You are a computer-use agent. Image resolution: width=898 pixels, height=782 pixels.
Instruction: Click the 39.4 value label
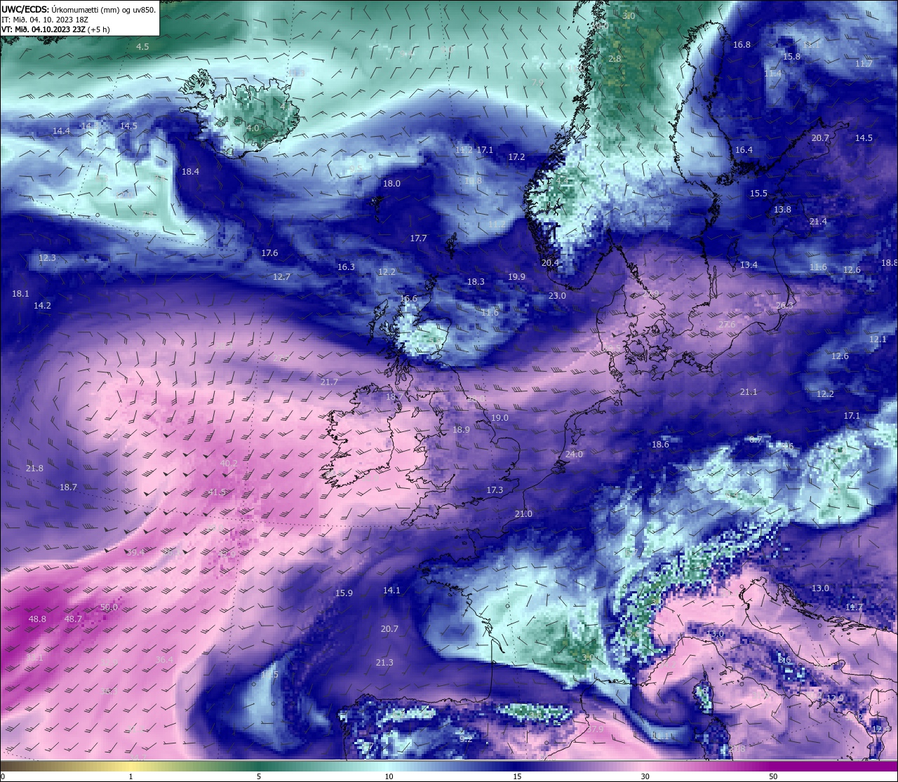(135, 553)
